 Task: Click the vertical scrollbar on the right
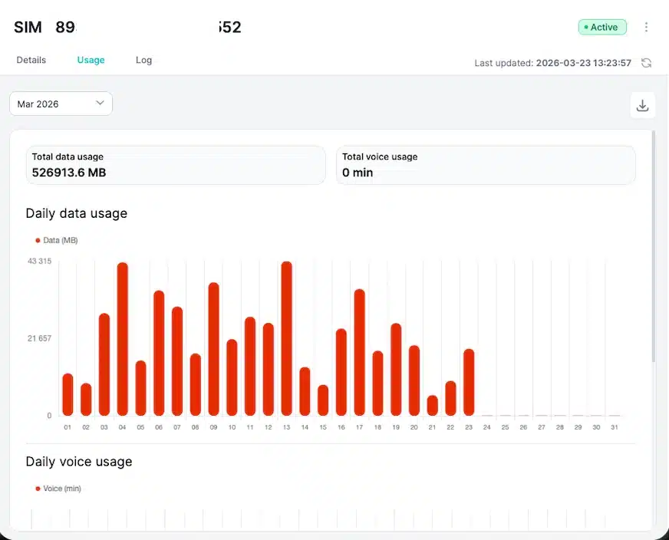click(653, 245)
